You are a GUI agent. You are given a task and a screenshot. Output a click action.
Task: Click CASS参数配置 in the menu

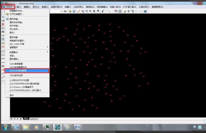tap(16, 64)
